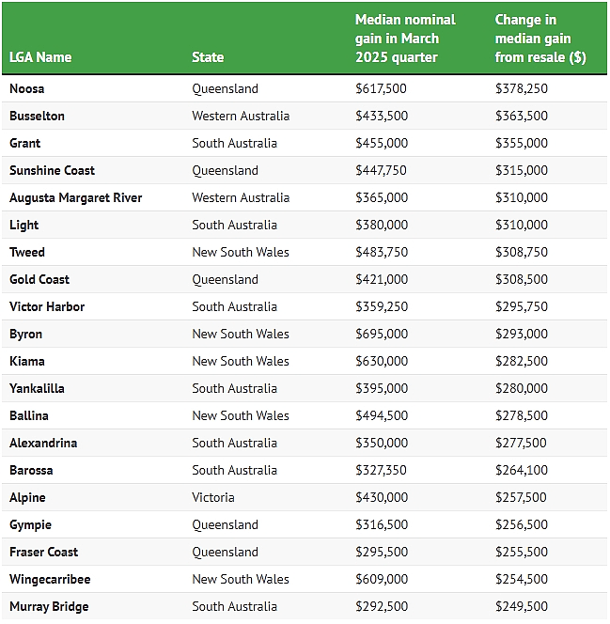Image resolution: width=610 pixels, height=624 pixels.
Task: Select Victor Harbor LGA name
Action: point(47,306)
